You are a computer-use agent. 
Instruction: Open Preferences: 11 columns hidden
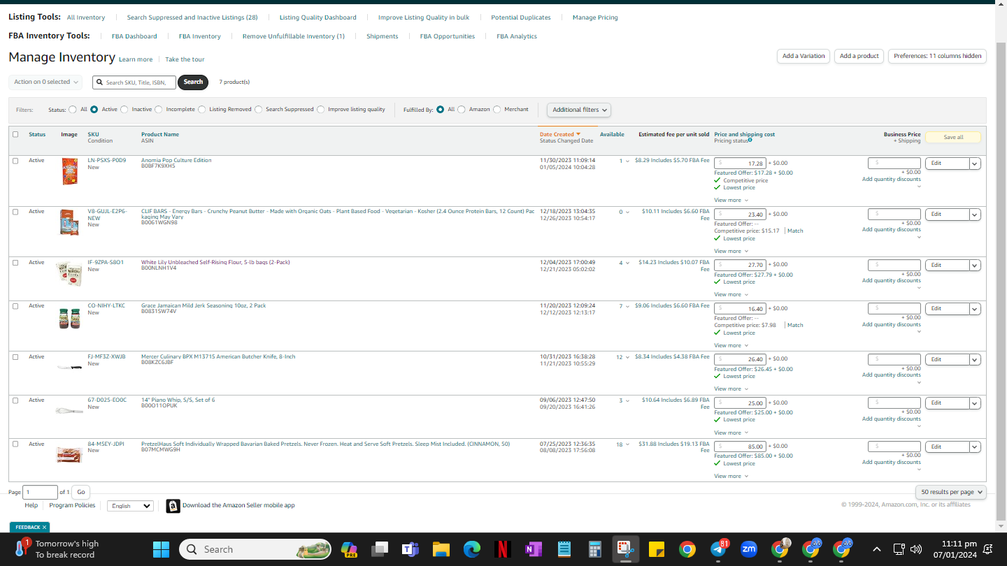(x=937, y=56)
